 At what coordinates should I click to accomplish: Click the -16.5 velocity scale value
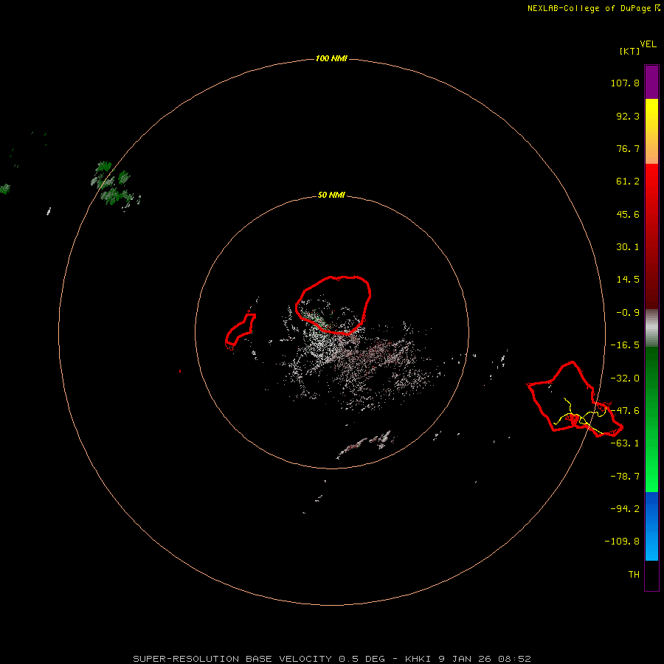pos(625,345)
